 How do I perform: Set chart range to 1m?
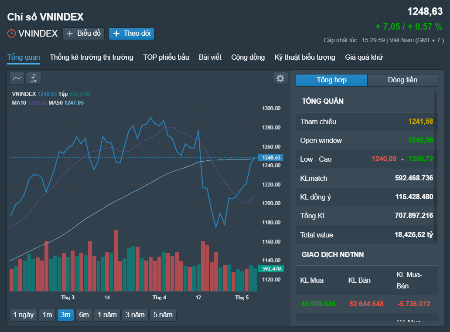coord(48,315)
